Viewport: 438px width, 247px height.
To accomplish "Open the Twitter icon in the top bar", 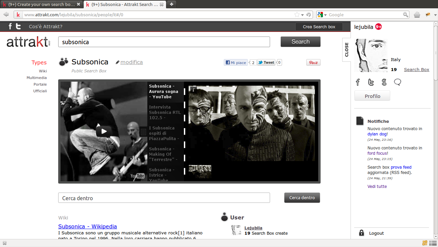I will pyautogui.click(x=19, y=27).
